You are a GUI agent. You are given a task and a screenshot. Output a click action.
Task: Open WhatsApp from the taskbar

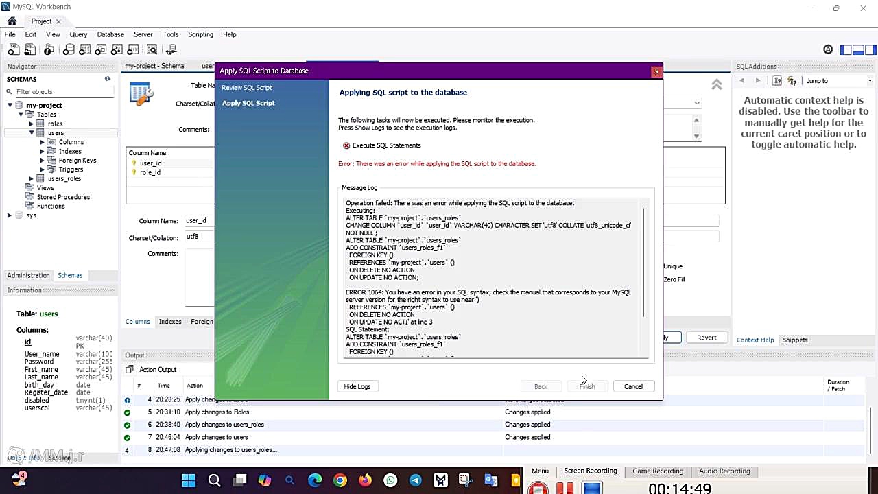[x=390, y=480]
